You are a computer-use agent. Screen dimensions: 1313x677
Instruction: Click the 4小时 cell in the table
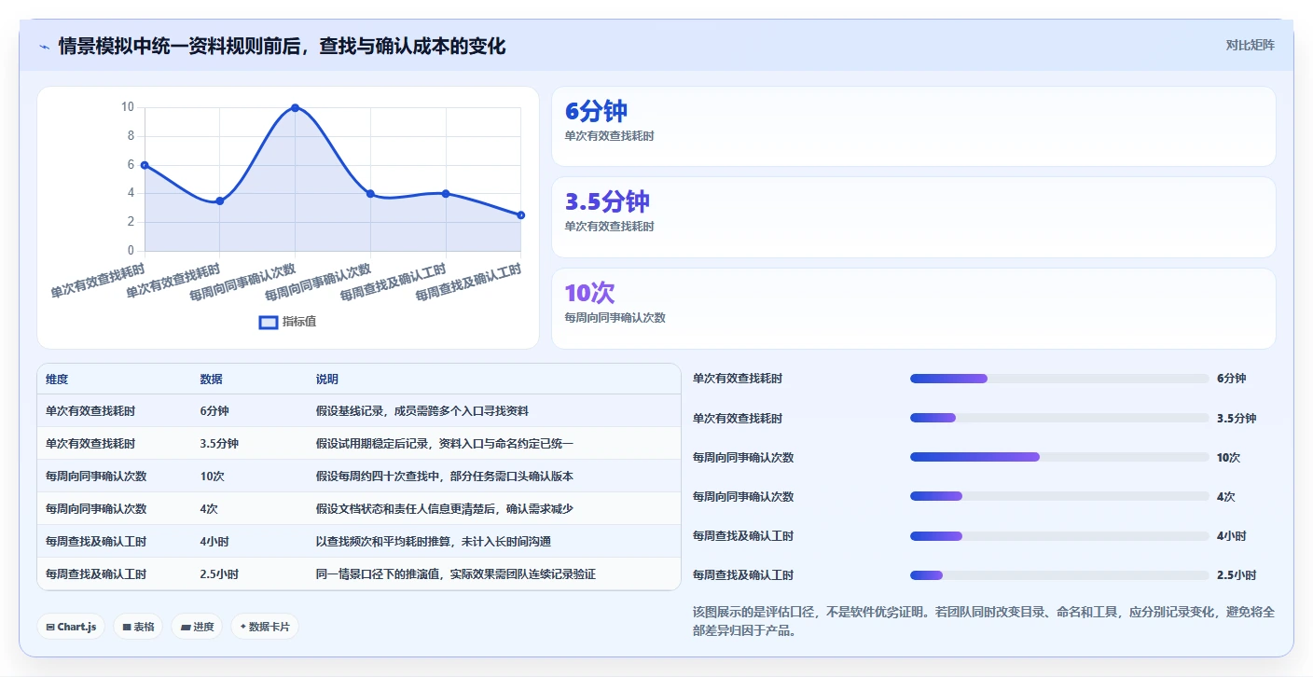pyautogui.click(x=214, y=541)
